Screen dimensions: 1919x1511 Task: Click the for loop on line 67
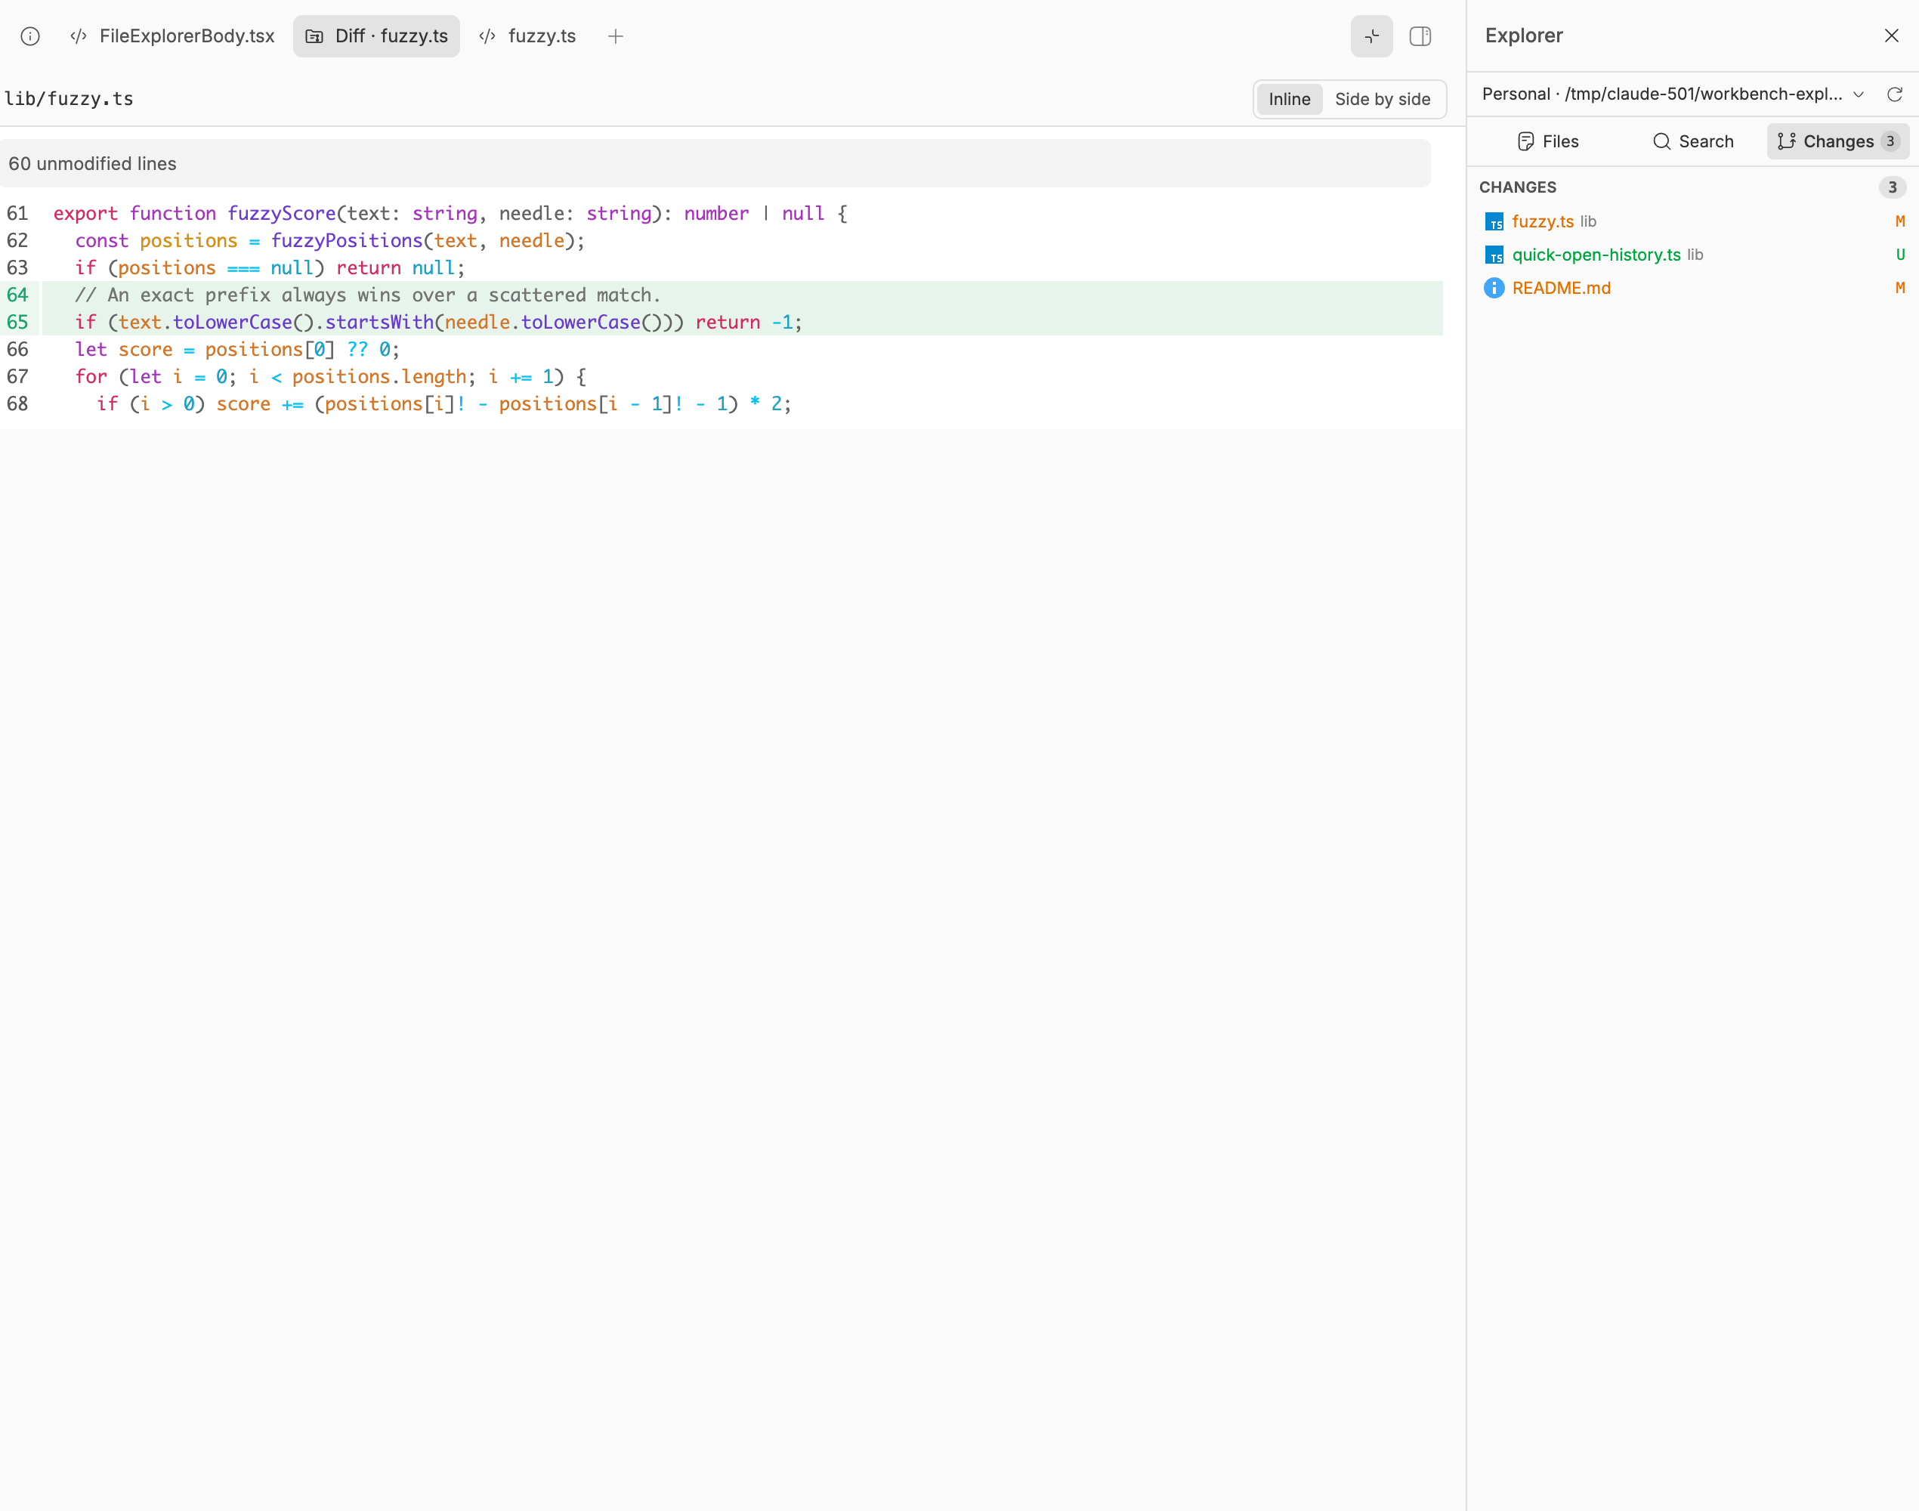point(329,377)
